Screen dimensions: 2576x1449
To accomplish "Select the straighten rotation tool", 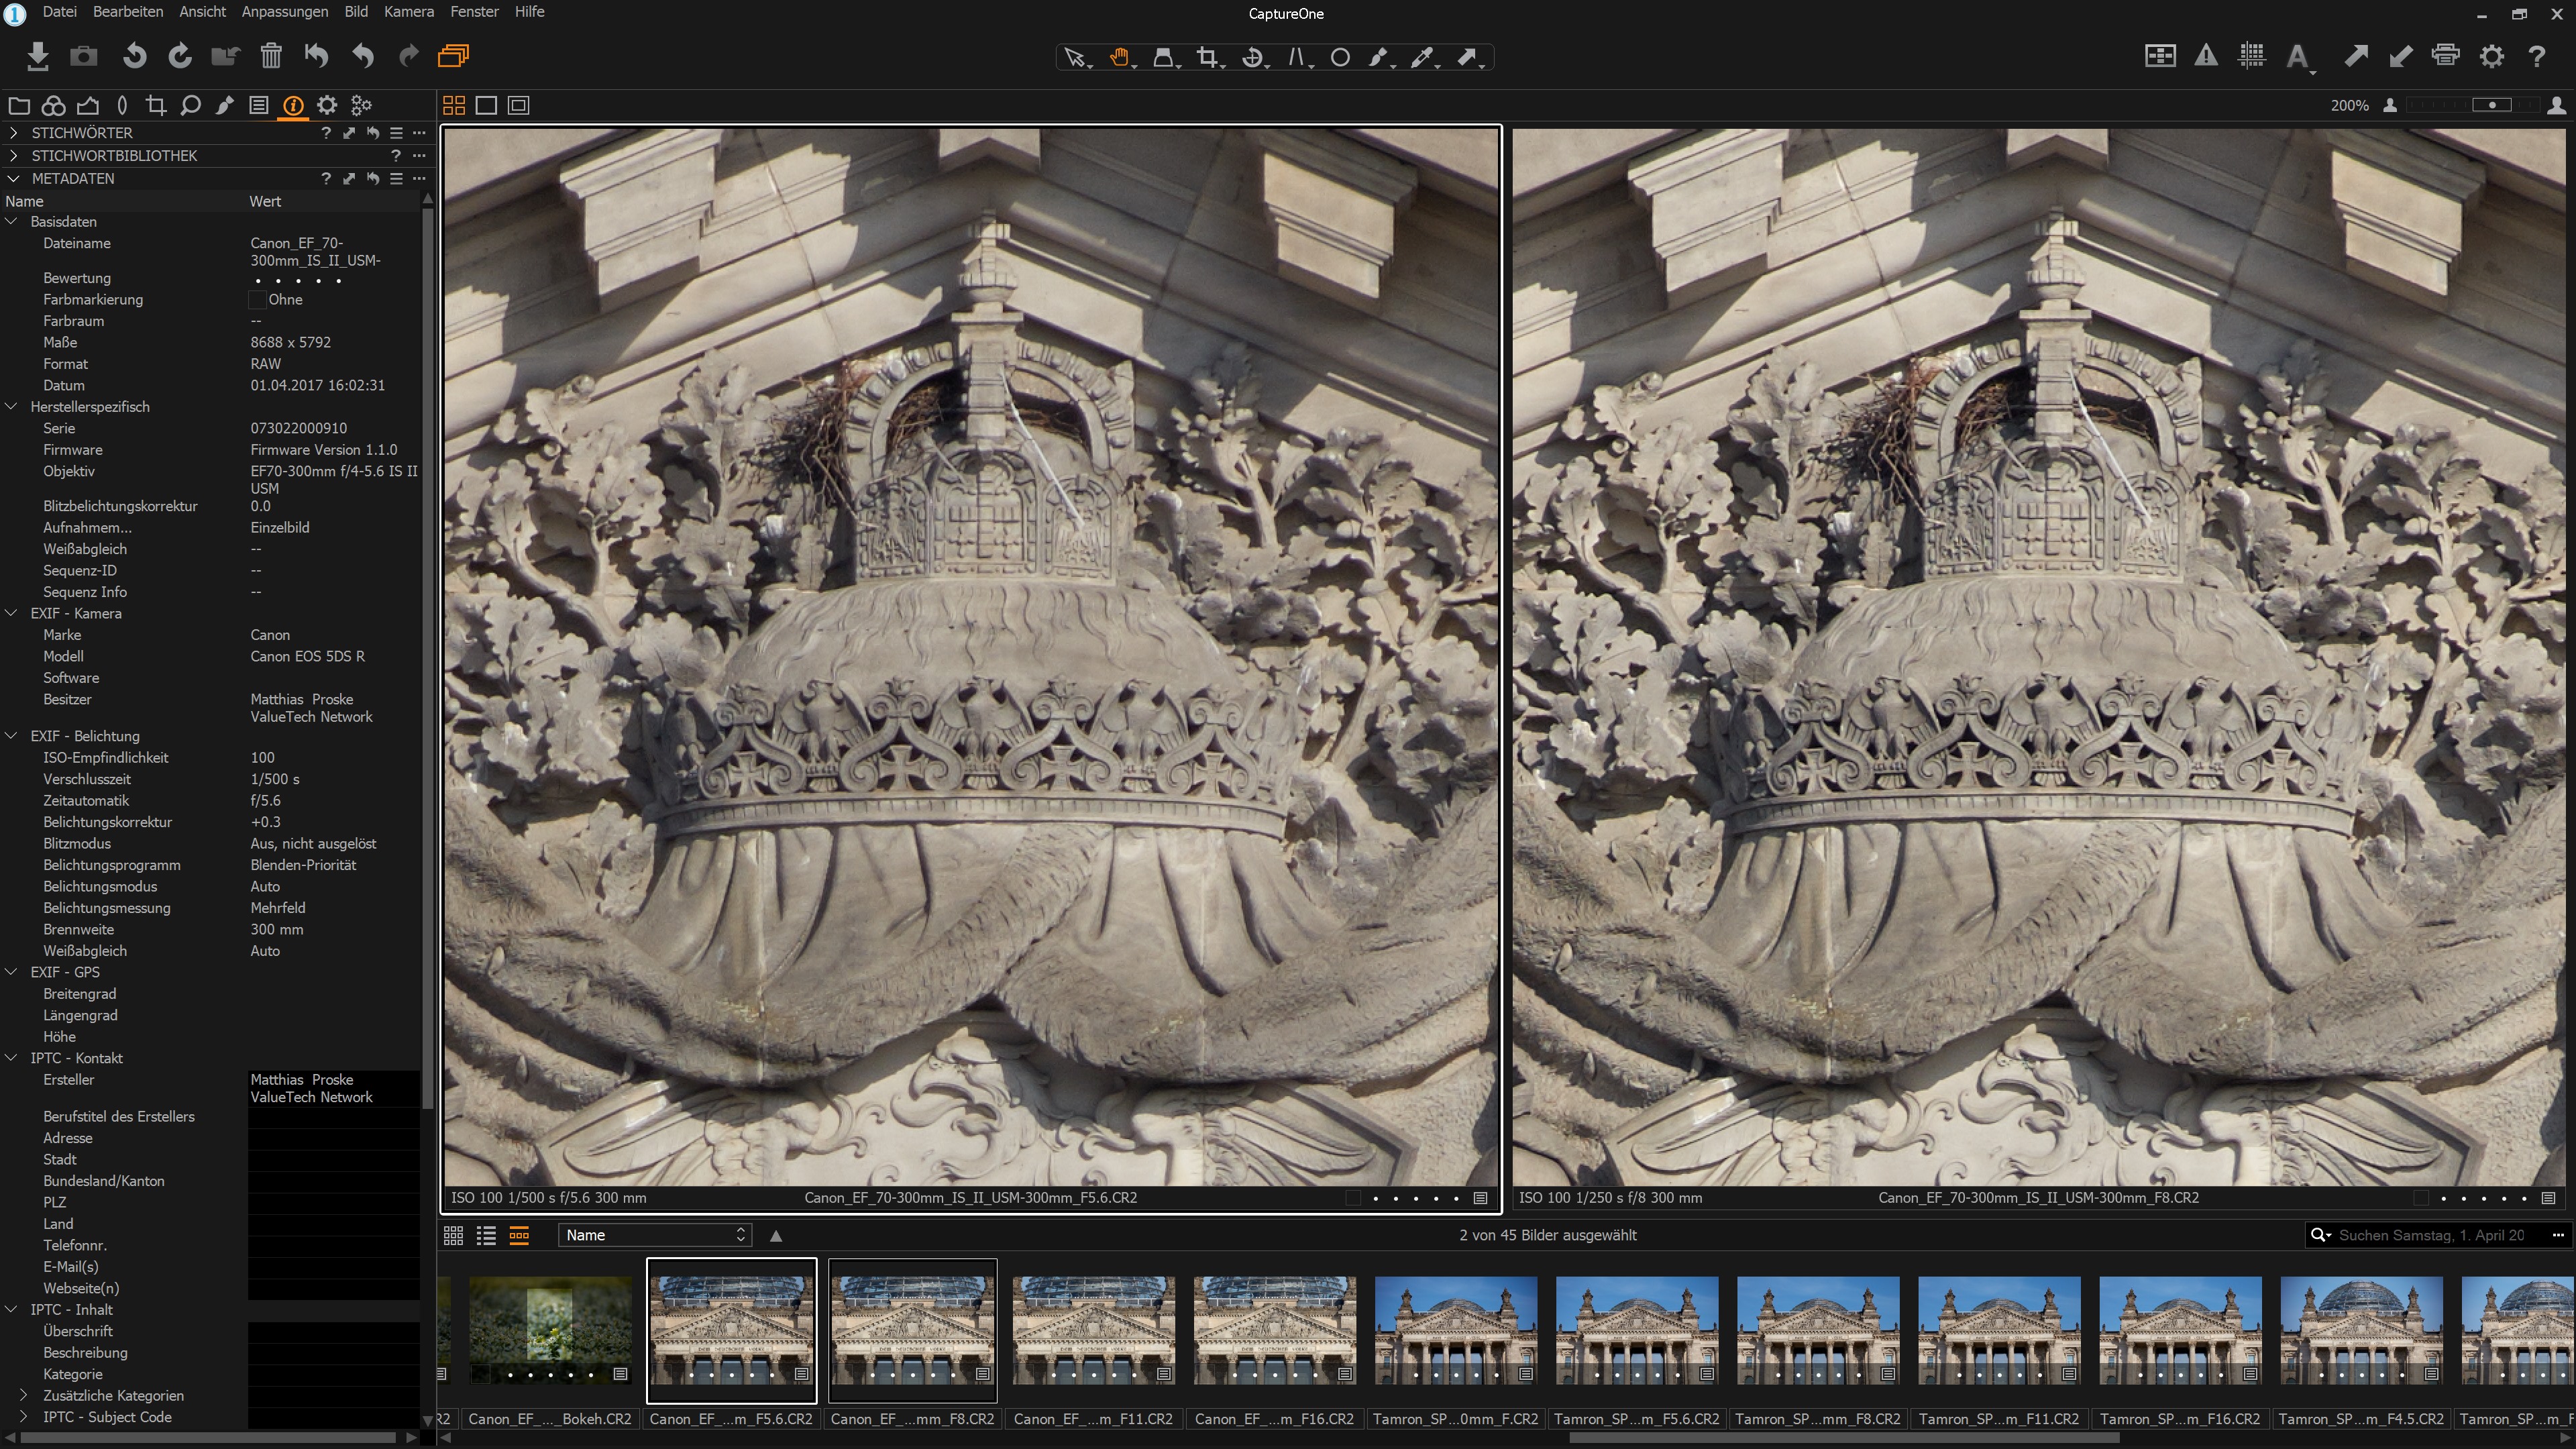I will click(x=1252, y=57).
